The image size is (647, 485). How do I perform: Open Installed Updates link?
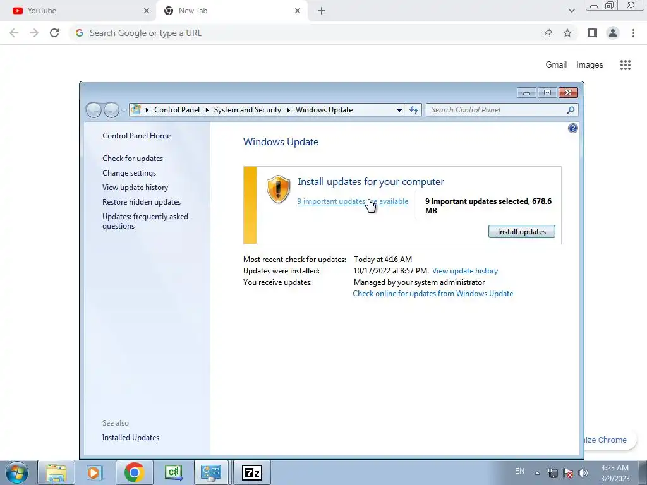(131, 438)
